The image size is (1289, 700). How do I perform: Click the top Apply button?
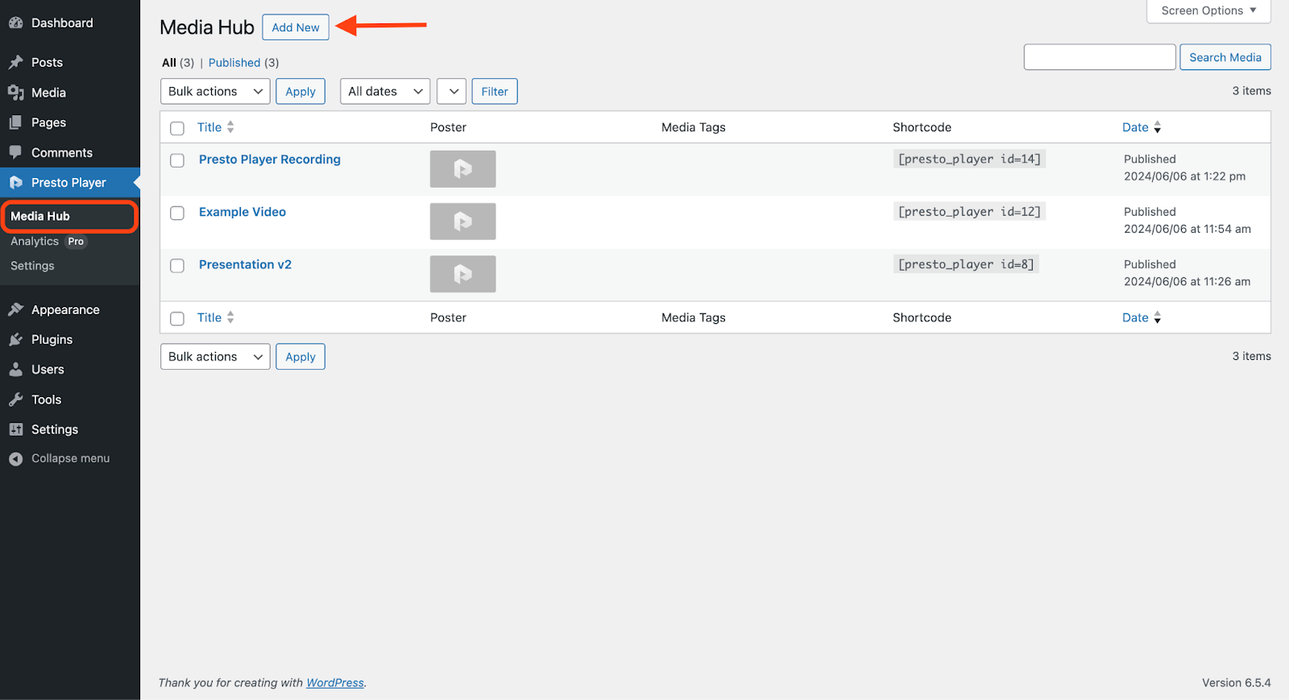click(300, 91)
